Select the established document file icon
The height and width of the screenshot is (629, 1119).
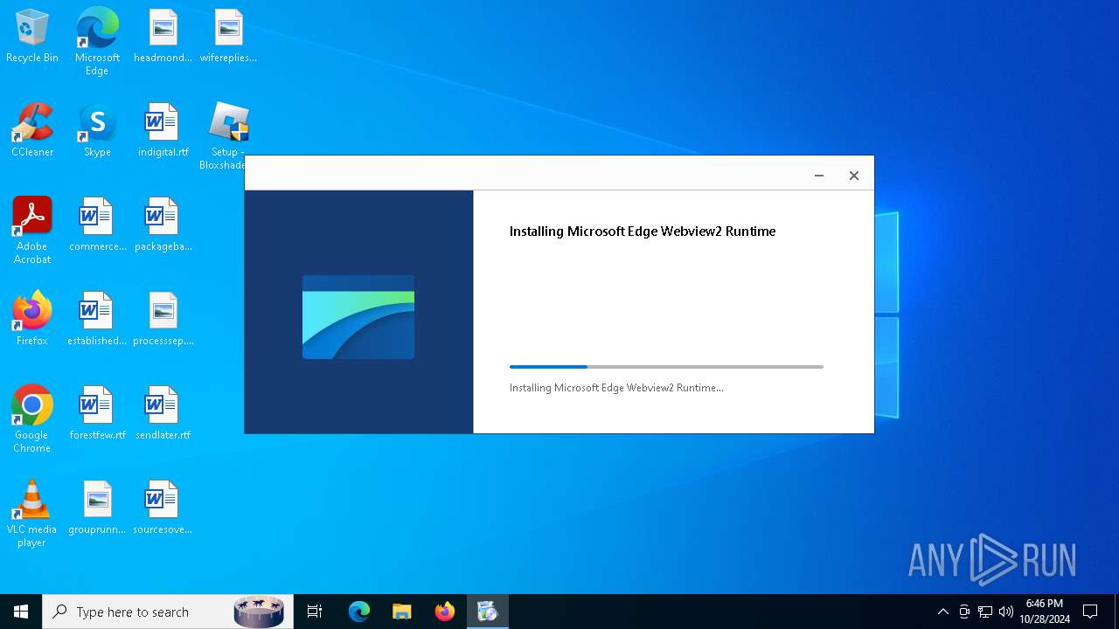pos(97,320)
